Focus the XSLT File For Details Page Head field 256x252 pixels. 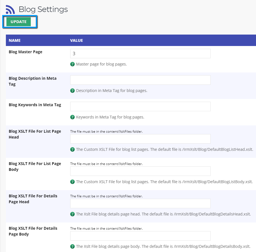tap(140, 203)
